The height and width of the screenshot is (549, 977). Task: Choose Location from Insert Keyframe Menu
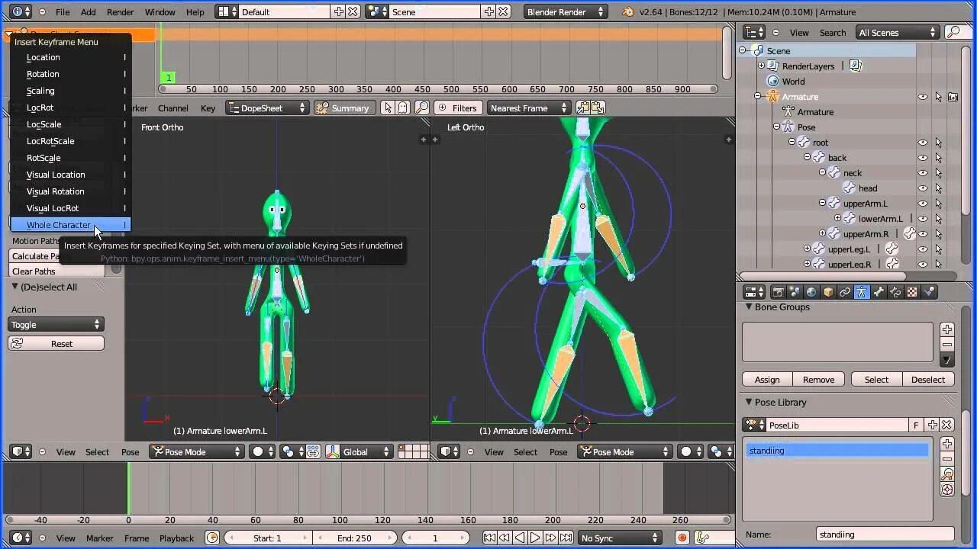click(70, 57)
